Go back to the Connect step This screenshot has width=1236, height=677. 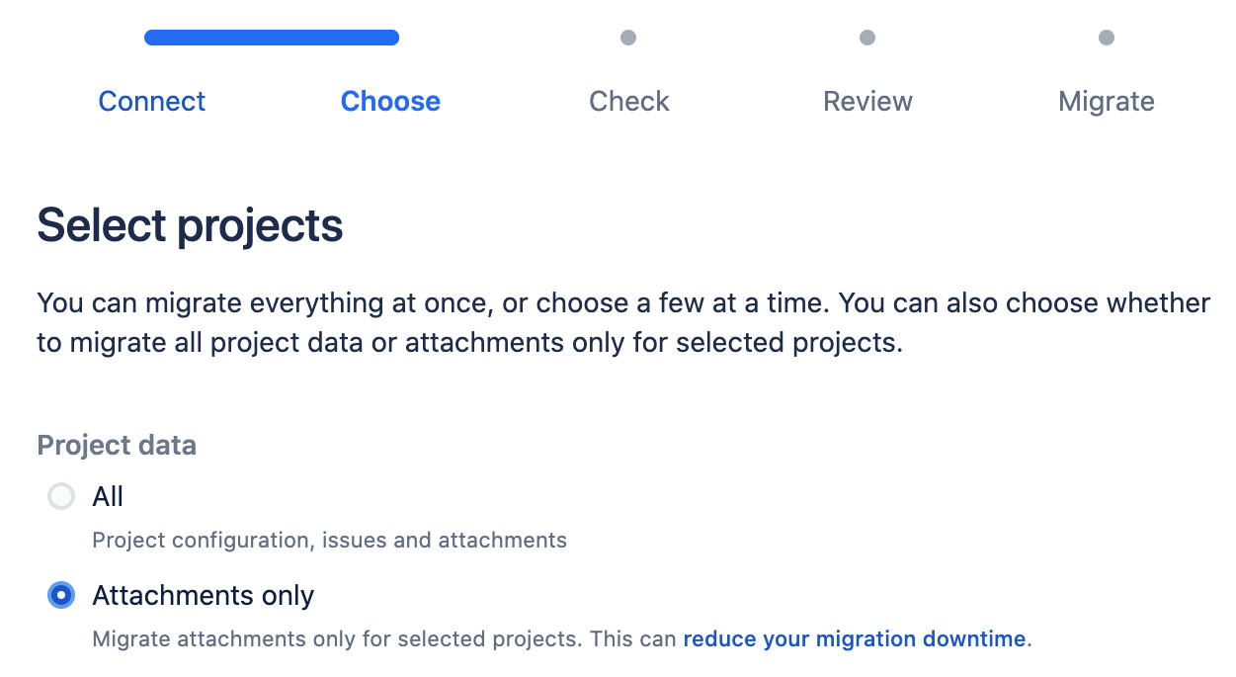152,101
